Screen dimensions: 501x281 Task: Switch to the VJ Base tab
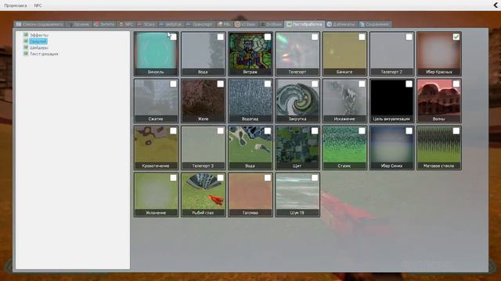tap(245, 24)
